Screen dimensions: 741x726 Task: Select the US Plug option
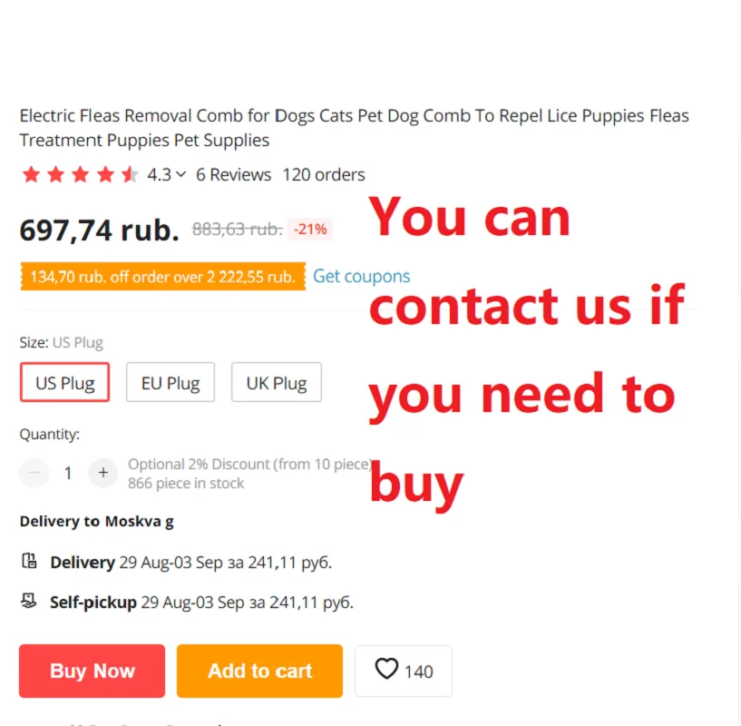(x=64, y=382)
